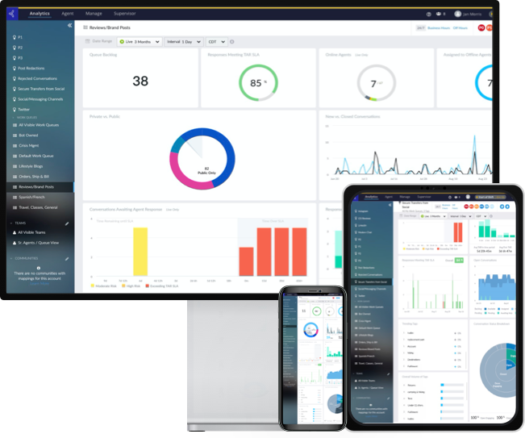525x438 pixels.
Task: Click the Learn More link under Communities
Action: coord(39,284)
